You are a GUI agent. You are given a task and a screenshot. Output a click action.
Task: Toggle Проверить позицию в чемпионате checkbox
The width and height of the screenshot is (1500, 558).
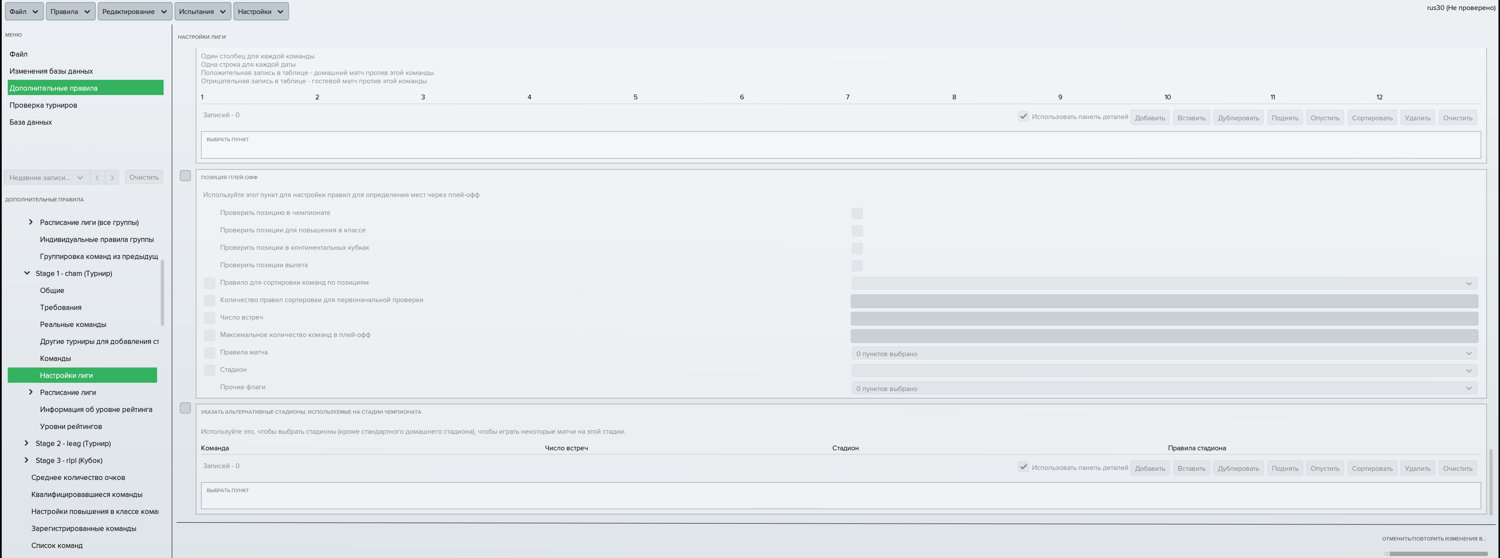click(856, 214)
